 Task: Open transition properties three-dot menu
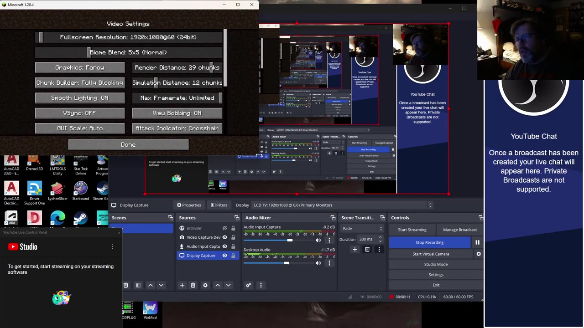[x=379, y=249]
